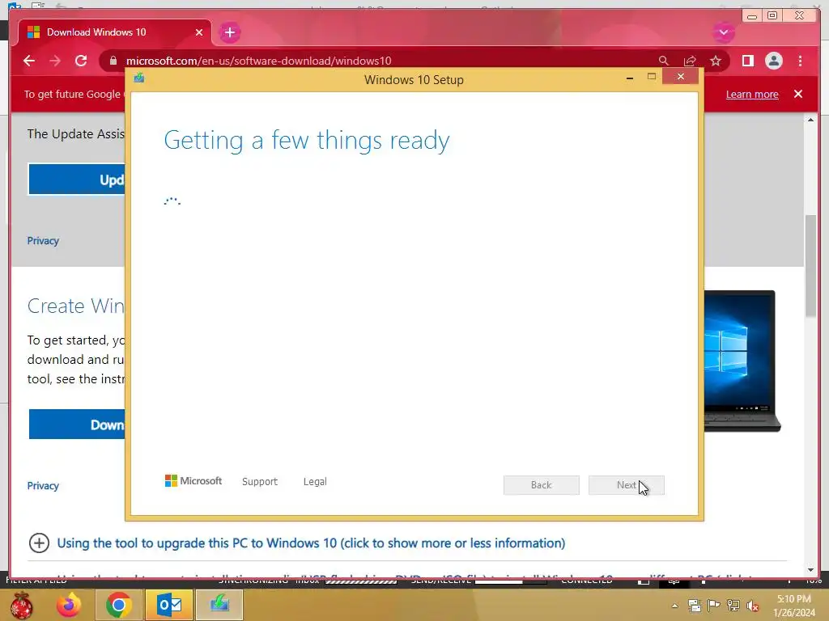This screenshot has height=621, width=829.
Task: Select the Download Windows 10 tab
Action: coord(115,32)
